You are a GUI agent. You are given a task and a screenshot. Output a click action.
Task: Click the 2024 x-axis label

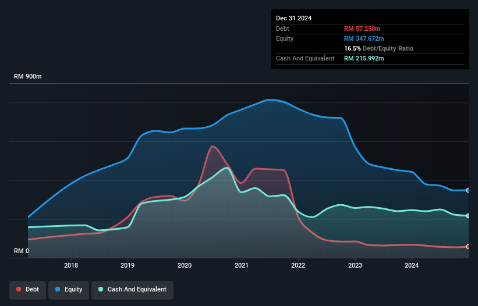412,265
